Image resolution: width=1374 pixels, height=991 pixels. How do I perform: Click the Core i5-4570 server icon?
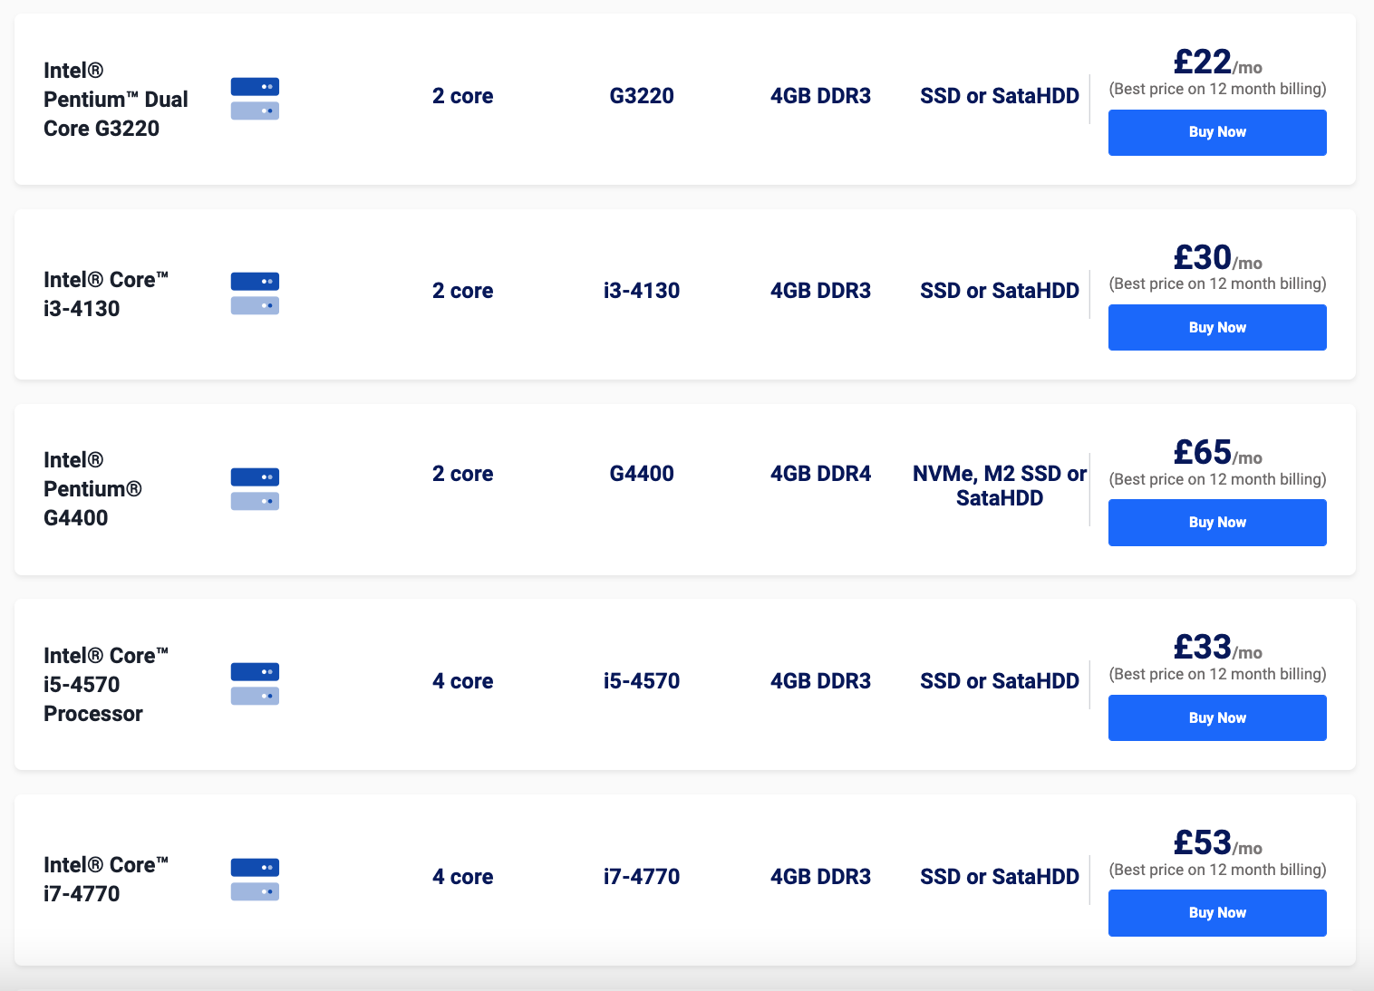(255, 684)
